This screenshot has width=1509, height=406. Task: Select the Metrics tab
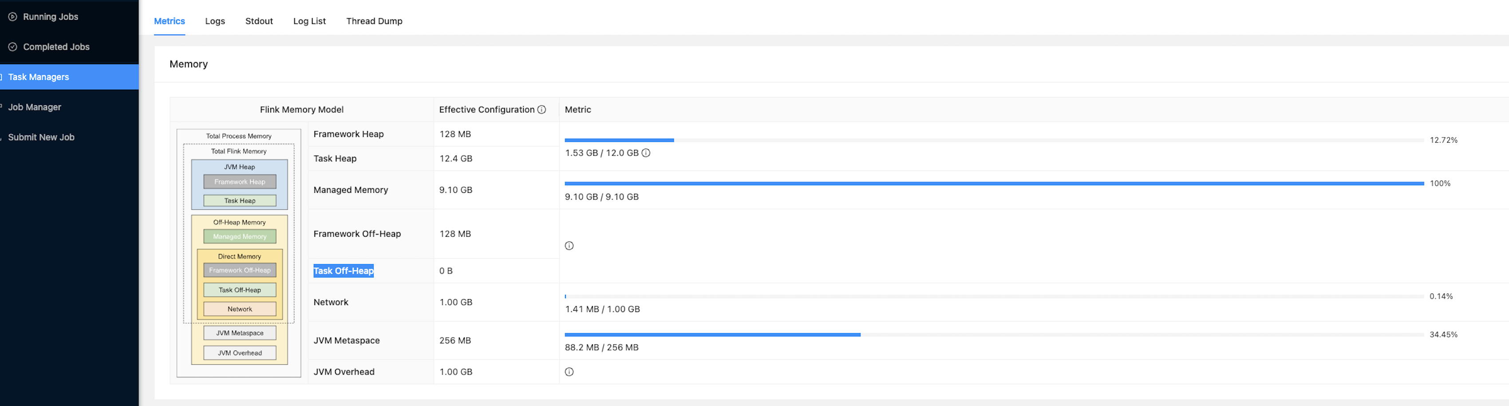(169, 21)
